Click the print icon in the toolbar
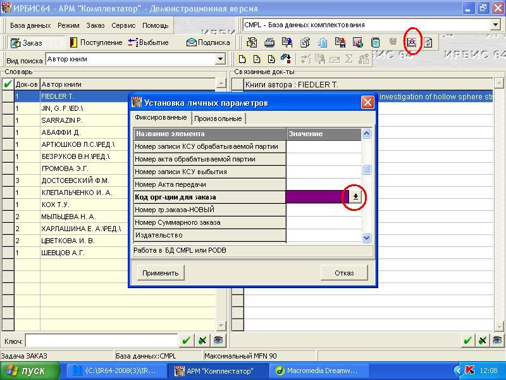The image size is (506, 380). pyautogui.click(x=269, y=42)
